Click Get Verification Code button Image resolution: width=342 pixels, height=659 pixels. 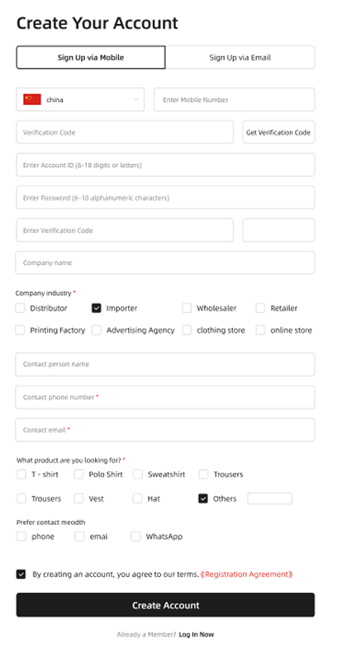[278, 132]
